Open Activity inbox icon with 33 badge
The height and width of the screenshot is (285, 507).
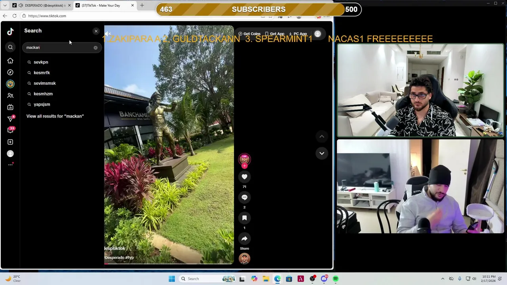click(x=10, y=130)
